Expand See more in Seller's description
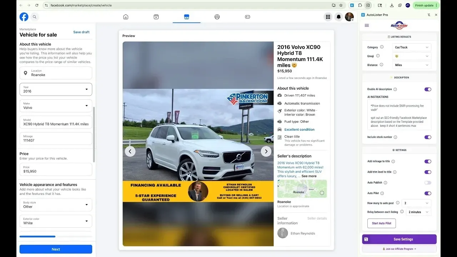Screen dimensions: 457x257 pos(310,176)
